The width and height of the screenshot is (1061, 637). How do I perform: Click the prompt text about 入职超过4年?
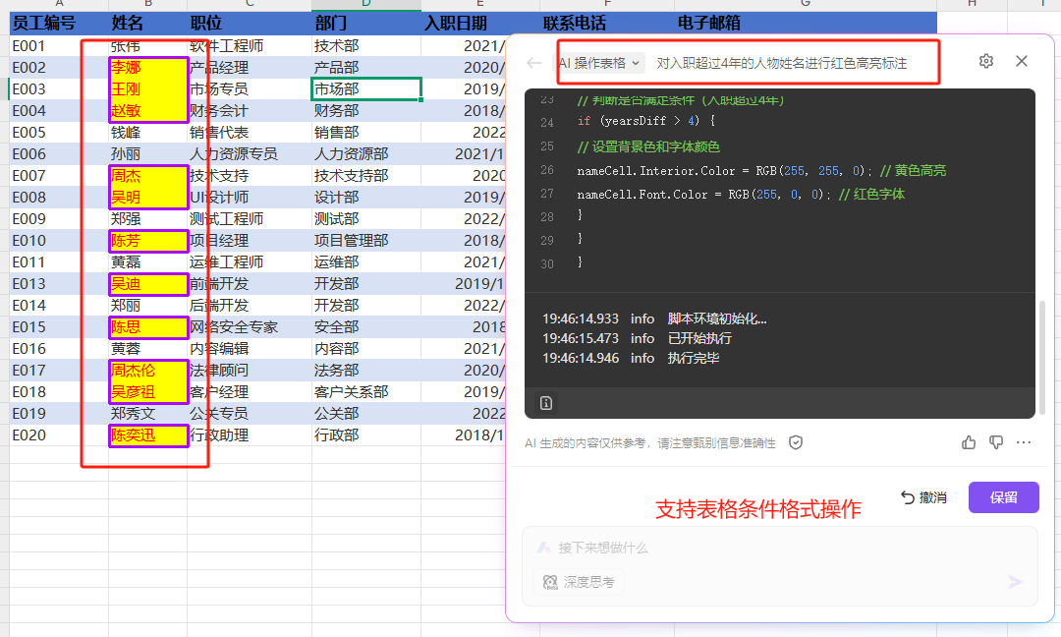pos(782,64)
